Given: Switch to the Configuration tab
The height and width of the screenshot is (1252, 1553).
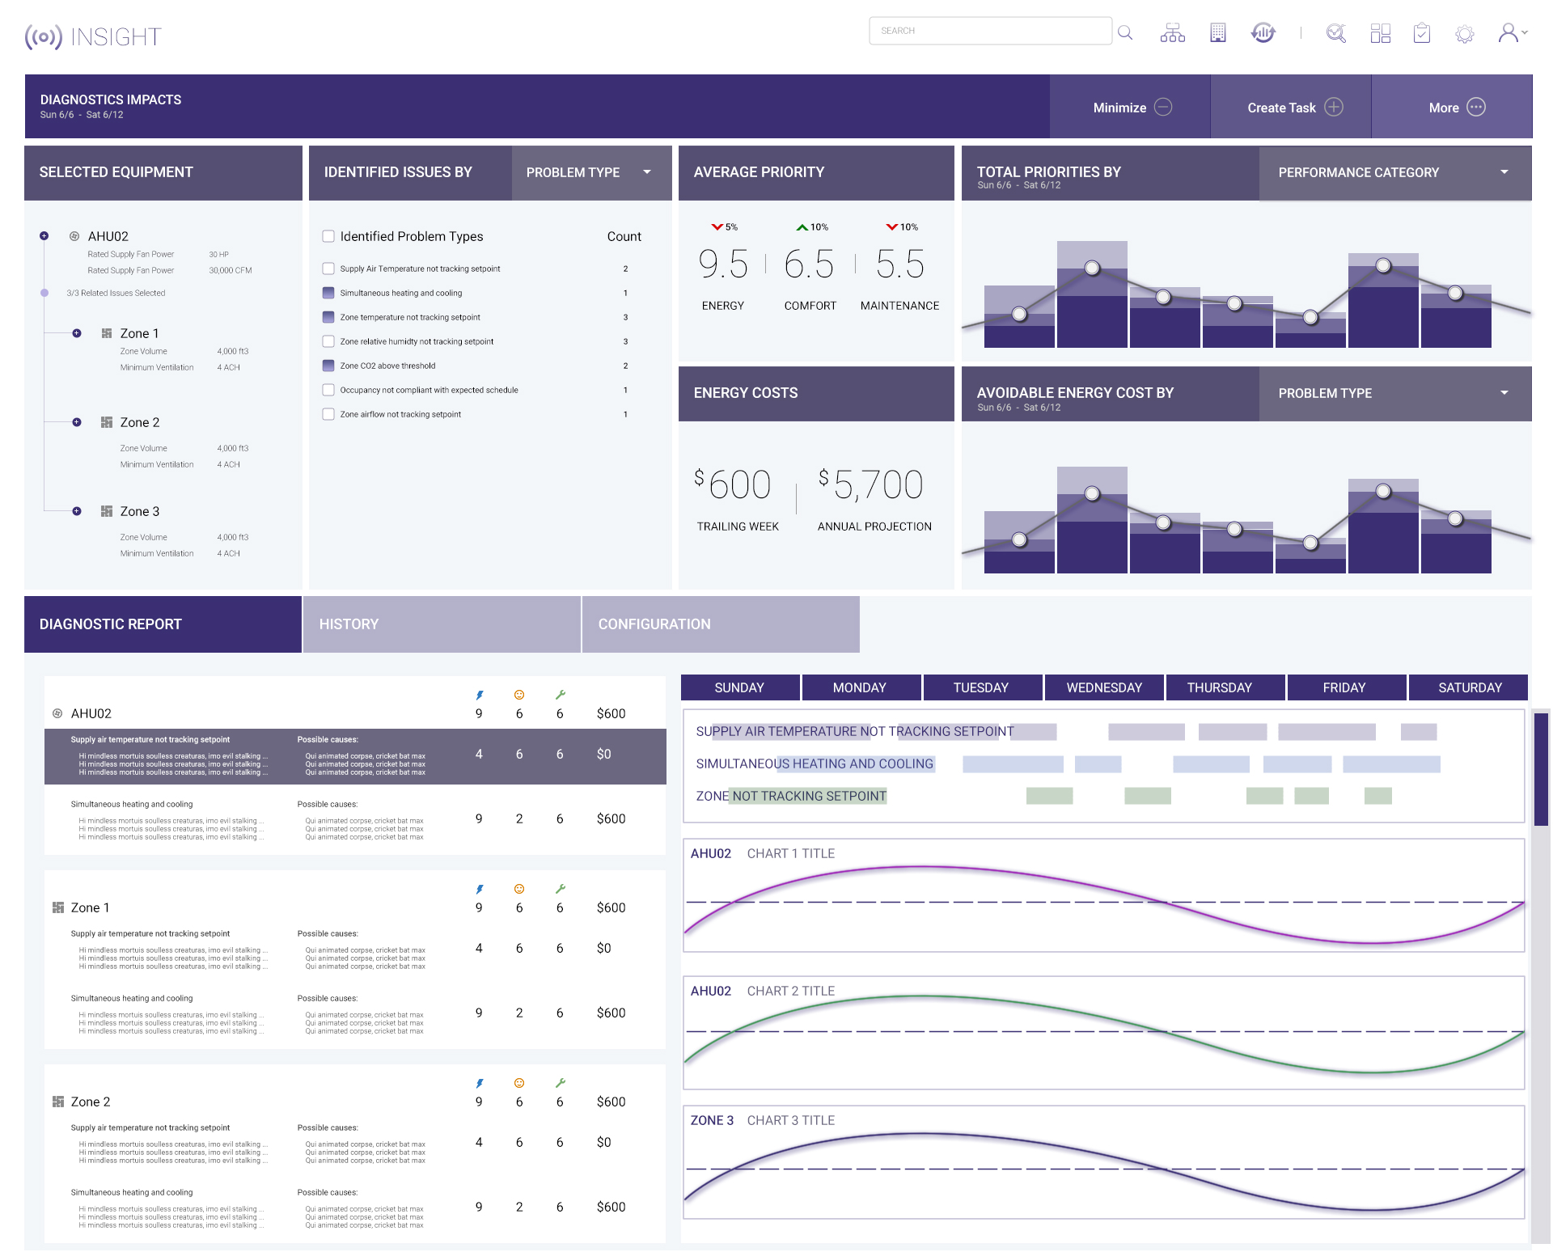Looking at the screenshot, I should (x=720, y=624).
